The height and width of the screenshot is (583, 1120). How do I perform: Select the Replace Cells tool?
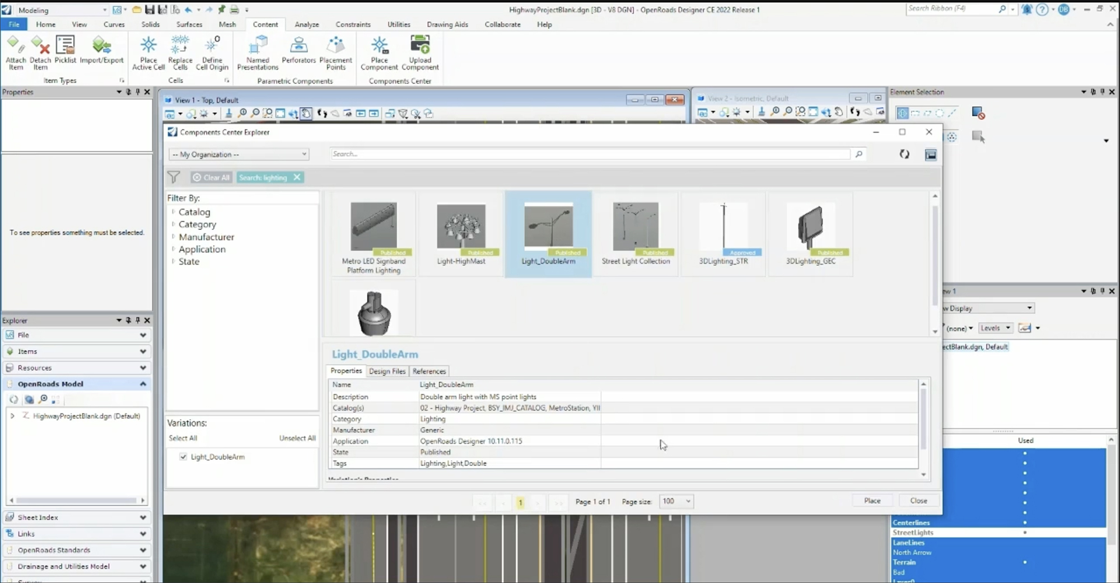[x=180, y=53]
